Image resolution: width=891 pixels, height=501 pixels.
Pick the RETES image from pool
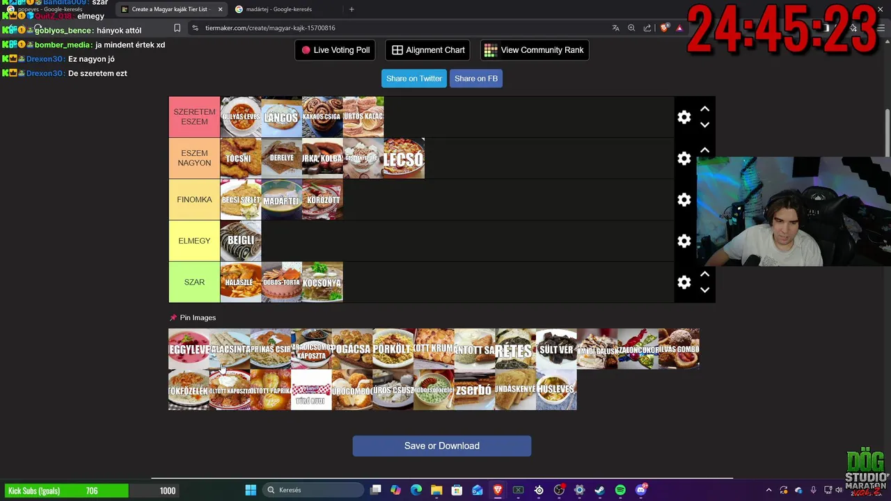pyautogui.click(x=516, y=349)
